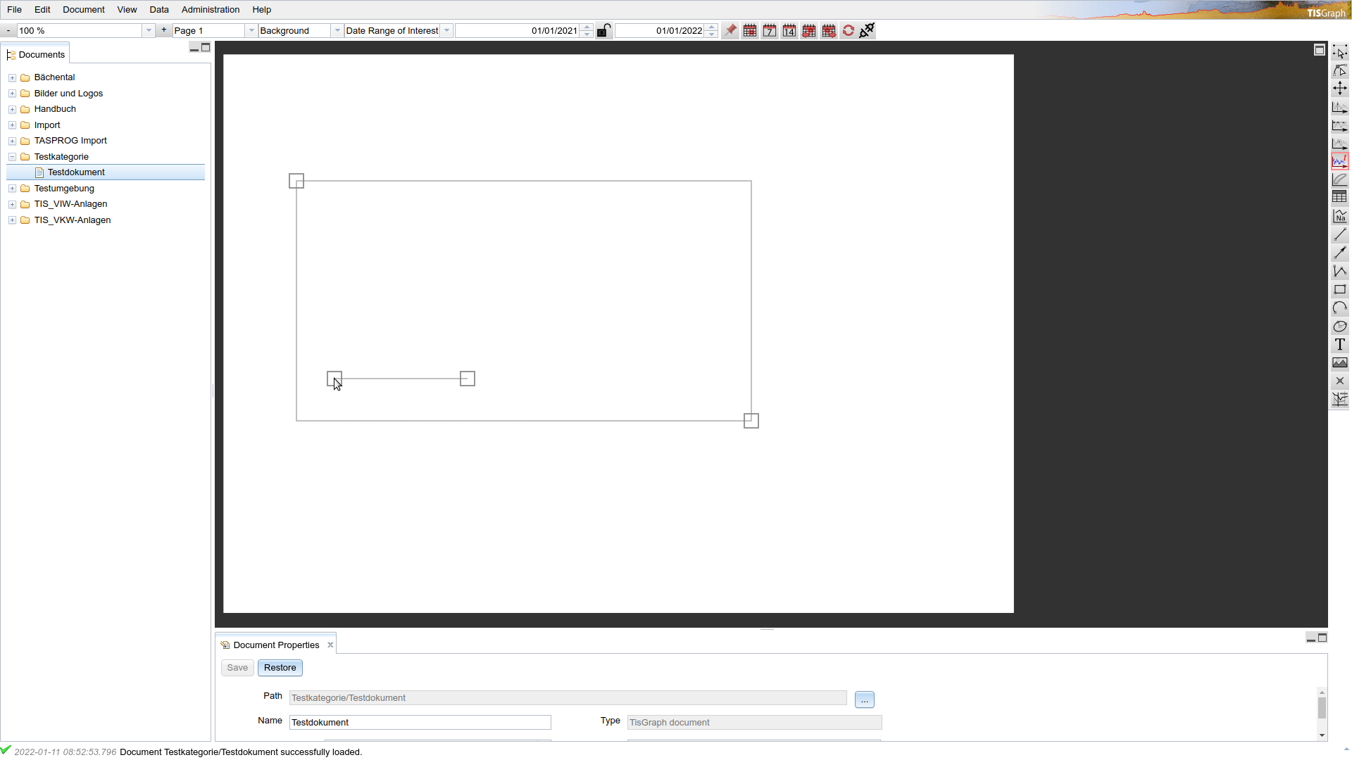The image size is (1352, 760).
Task: Select the Text tool in right toolbar
Action: coord(1339,345)
